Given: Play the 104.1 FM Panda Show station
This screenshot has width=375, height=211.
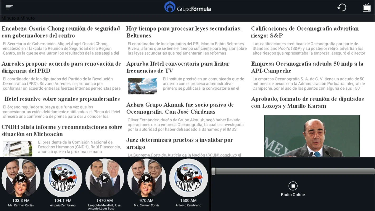Looking at the screenshot, I should (x=63, y=178).
